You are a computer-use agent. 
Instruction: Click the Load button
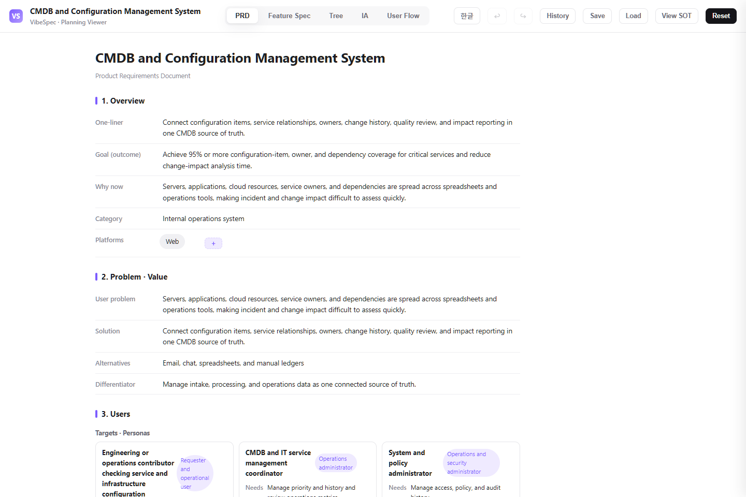click(x=633, y=16)
